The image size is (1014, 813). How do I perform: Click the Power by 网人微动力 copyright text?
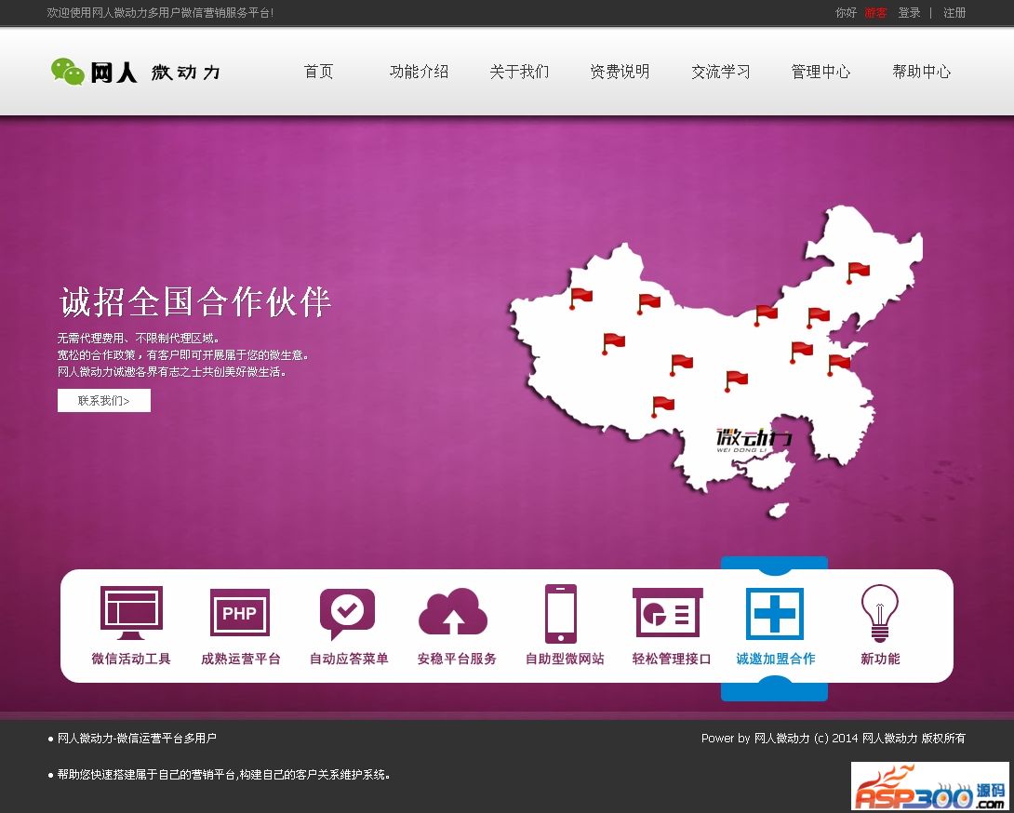coord(833,738)
